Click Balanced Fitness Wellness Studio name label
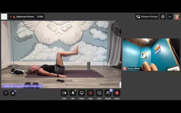The height and width of the screenshot is (113, 181). [x=22, y=86]
